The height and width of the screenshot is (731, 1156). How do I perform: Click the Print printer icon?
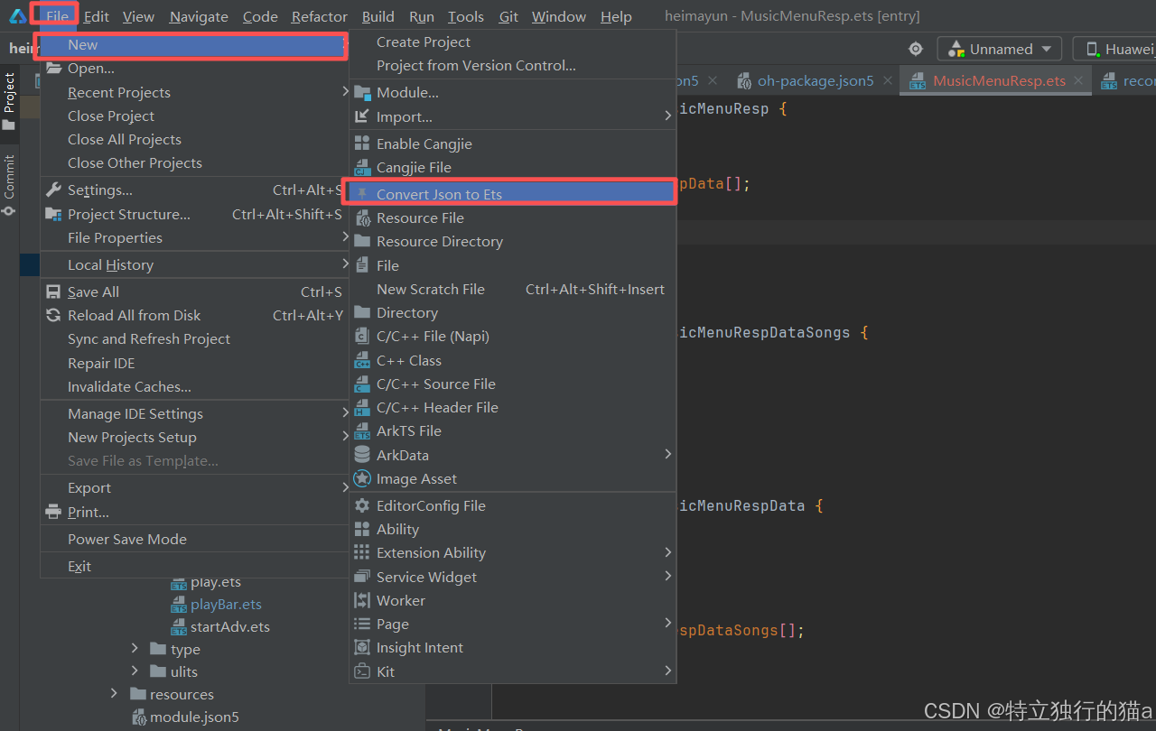(53, 512)
